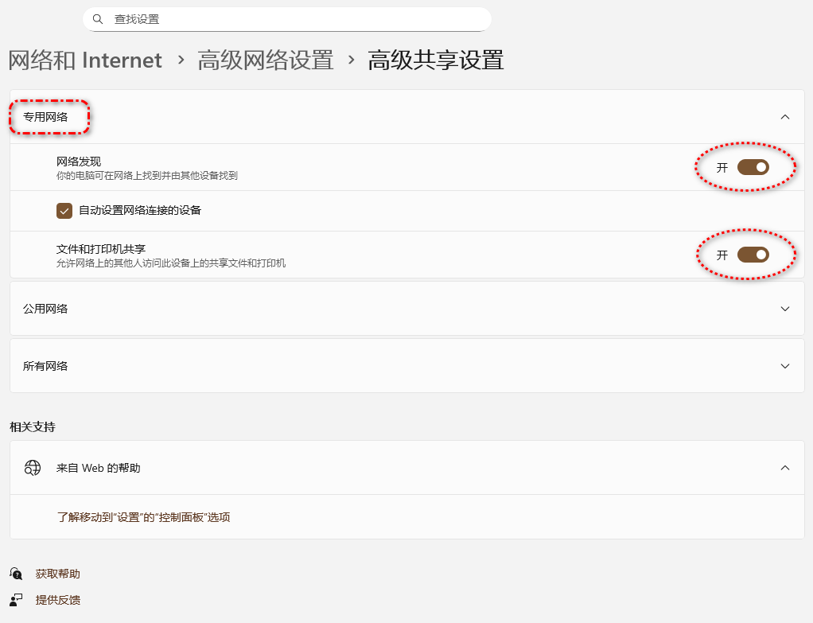813x623 pixels.
Task: Open 高级网络设置 breadcrumb
Action: 266,60
